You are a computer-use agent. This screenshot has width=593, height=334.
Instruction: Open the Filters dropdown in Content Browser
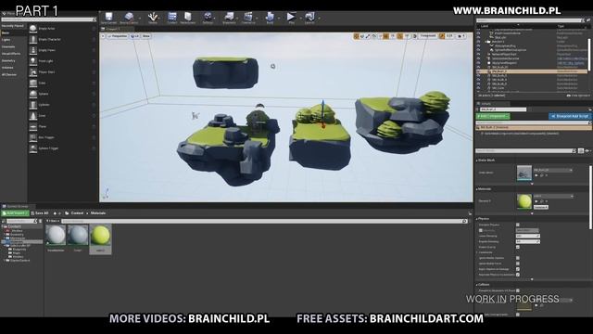pos(53,221)
